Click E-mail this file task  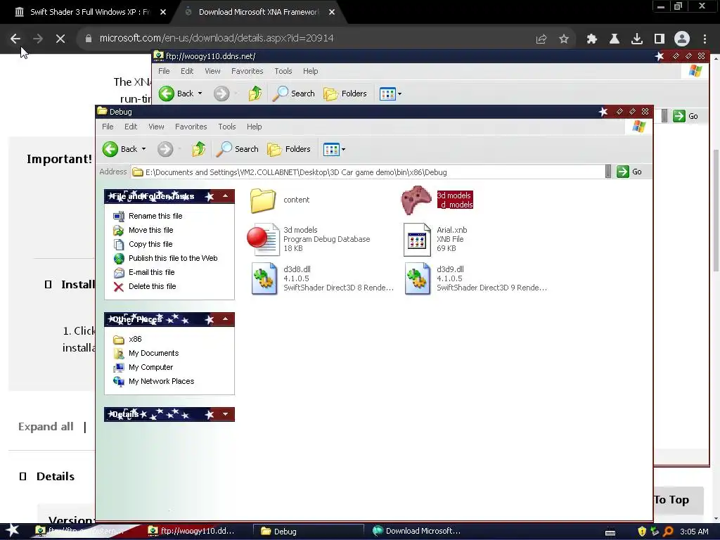pos(152,272)
